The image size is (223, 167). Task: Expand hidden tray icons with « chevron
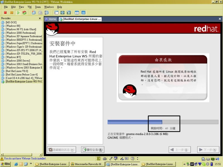click(x=185, y=164)
